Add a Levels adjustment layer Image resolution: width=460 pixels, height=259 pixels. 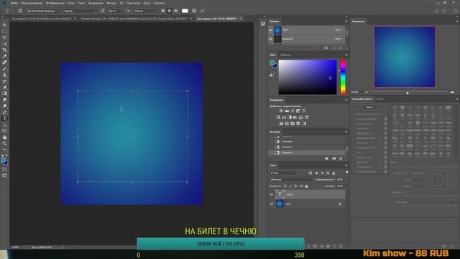coord(287,111)
